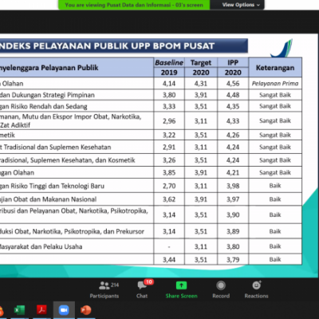Click the 'Penyelenggara Pelayanan Publik' header
This screenshot has height=319, width=319.
point(77,68)
